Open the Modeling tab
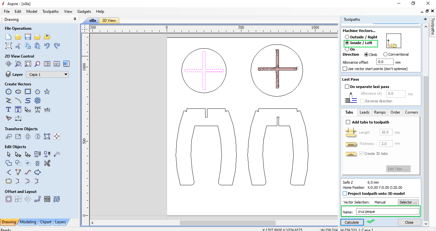 pyautogui.click(x=28, y=222)
